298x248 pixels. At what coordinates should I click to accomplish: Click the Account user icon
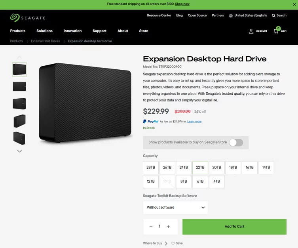pyautogui.click(x=251, y=31)
